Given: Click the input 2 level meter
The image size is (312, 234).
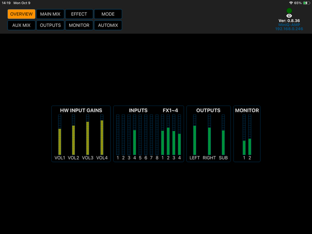Looking at the screenshot, I should click(123, 135).
